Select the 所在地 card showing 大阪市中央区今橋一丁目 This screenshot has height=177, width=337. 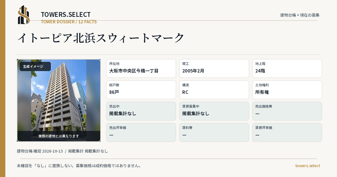pyautogui.click(x=141, y=68)
